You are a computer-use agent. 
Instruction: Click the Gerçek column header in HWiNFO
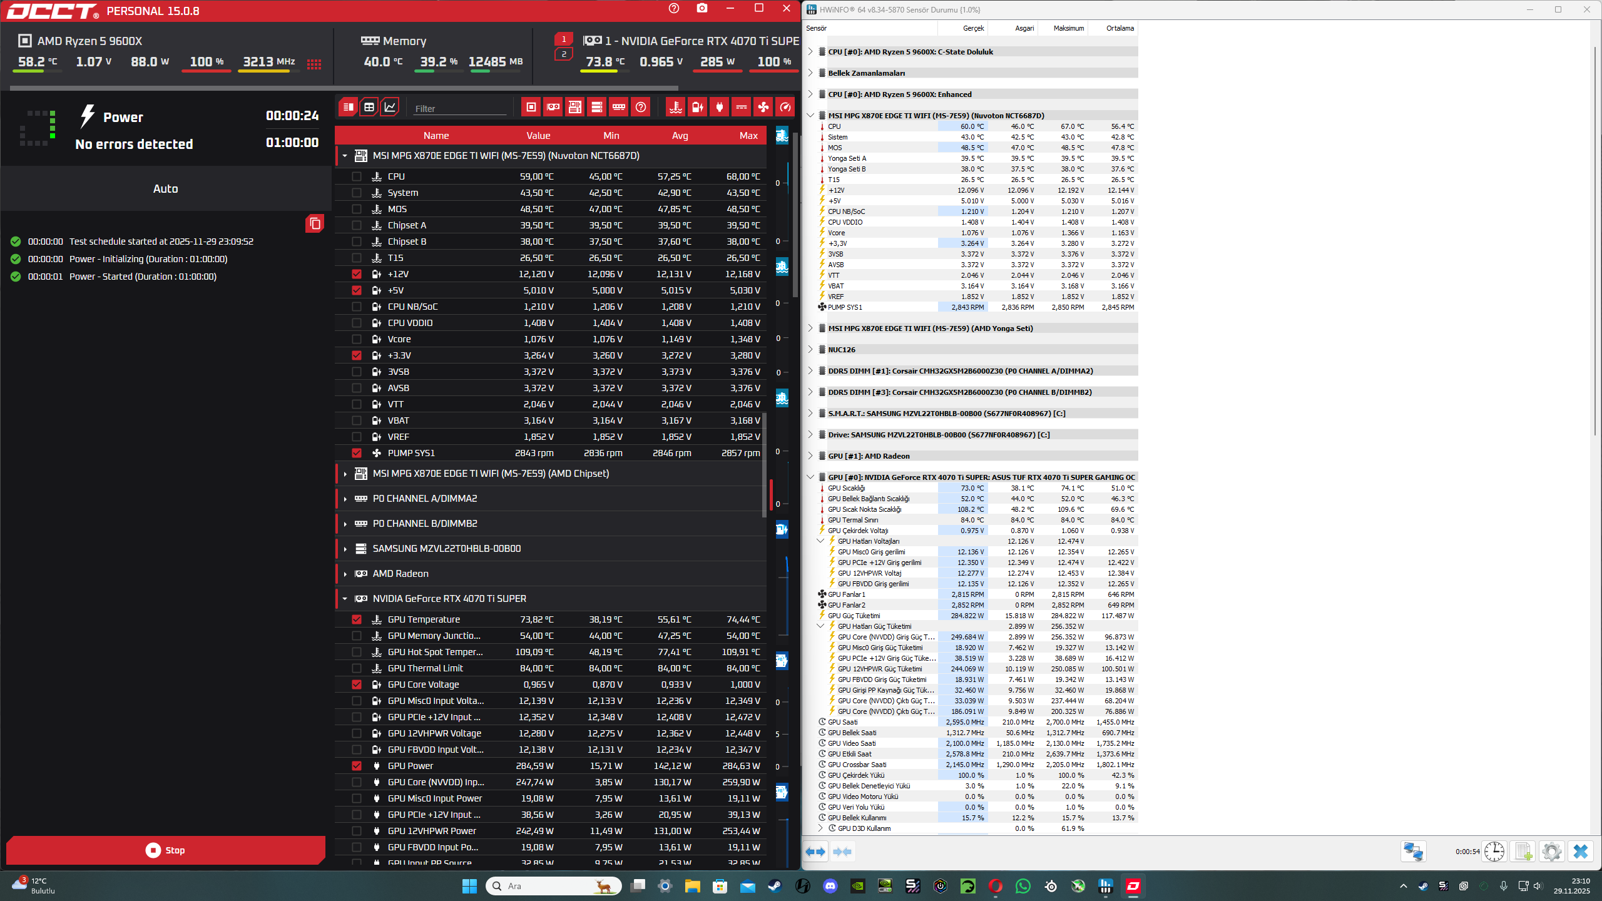point(964,28)
